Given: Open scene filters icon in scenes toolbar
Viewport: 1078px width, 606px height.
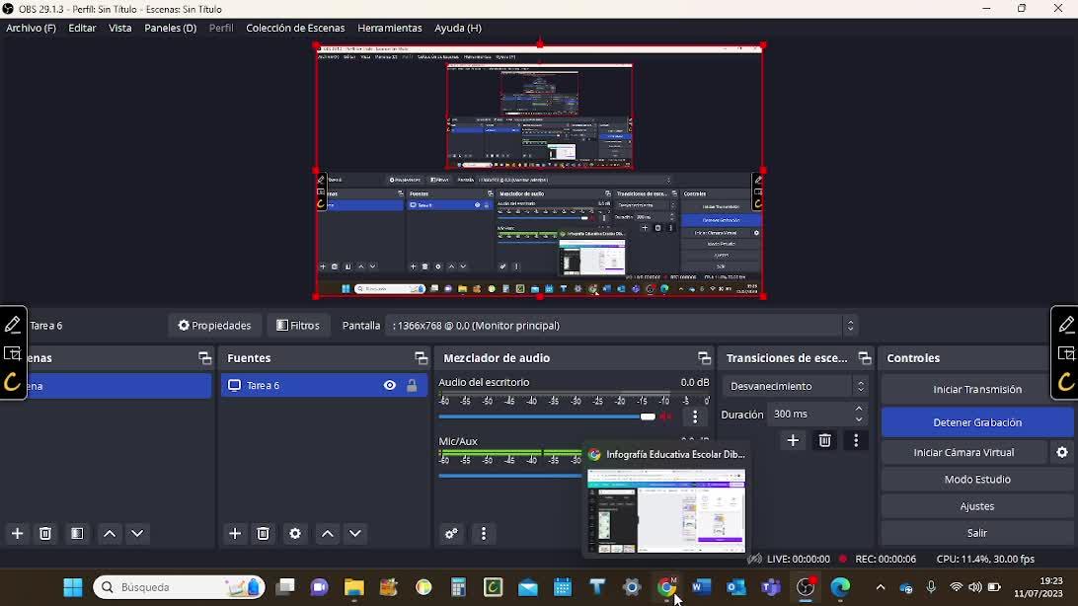Looking at the screenshot, I should pos(77,533).
